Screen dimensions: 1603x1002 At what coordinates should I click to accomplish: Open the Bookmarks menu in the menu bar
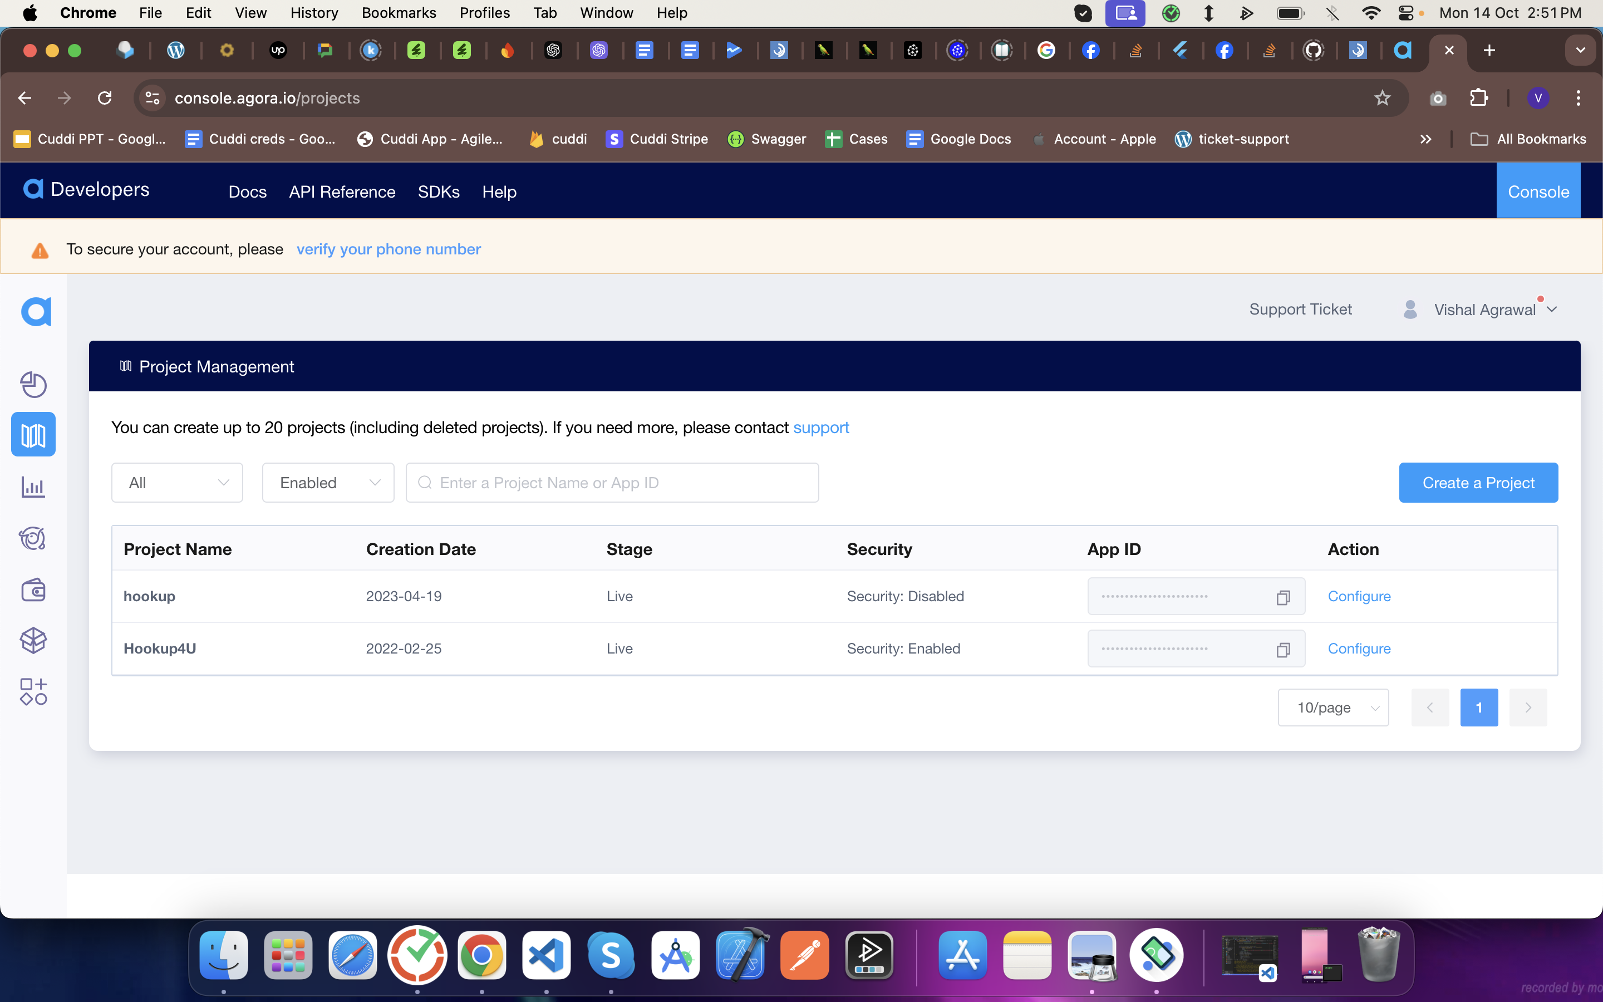[x=399, y=13]
